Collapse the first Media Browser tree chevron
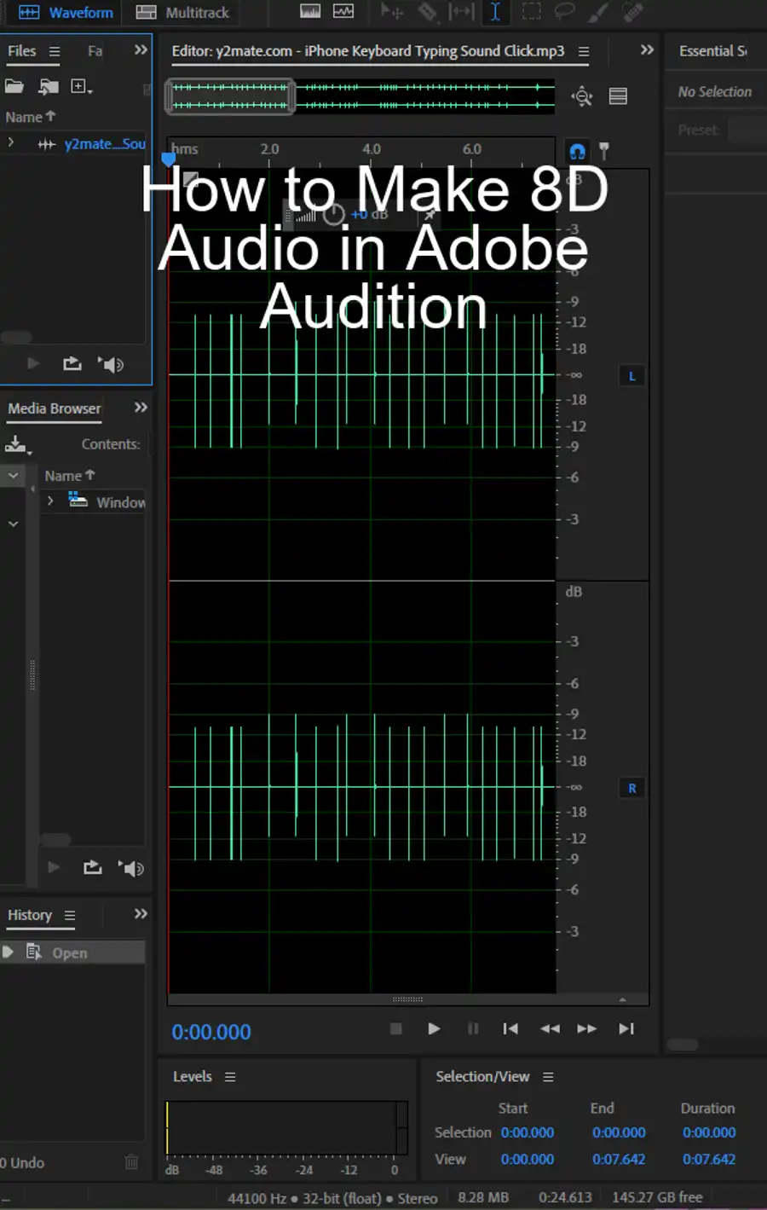The height and width of the screenshot is (1210, 767). (13, 475)
